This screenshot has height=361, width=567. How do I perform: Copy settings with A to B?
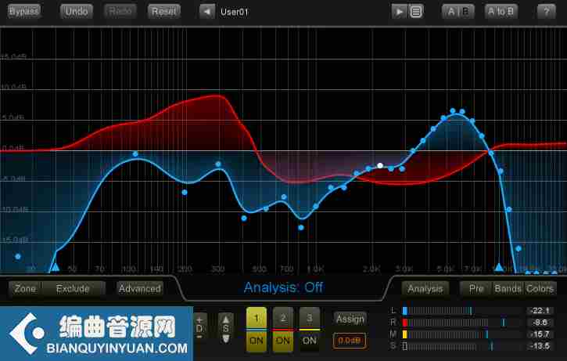point(501,12)
